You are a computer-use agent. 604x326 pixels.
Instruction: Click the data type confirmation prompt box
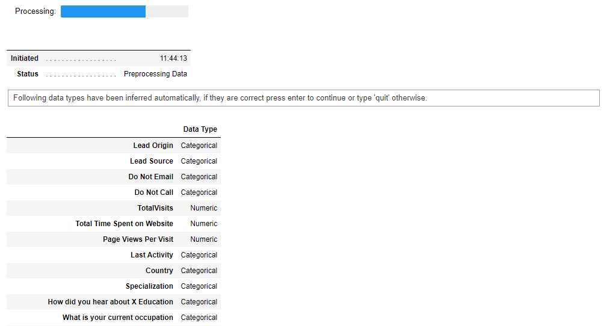point(304,98)
